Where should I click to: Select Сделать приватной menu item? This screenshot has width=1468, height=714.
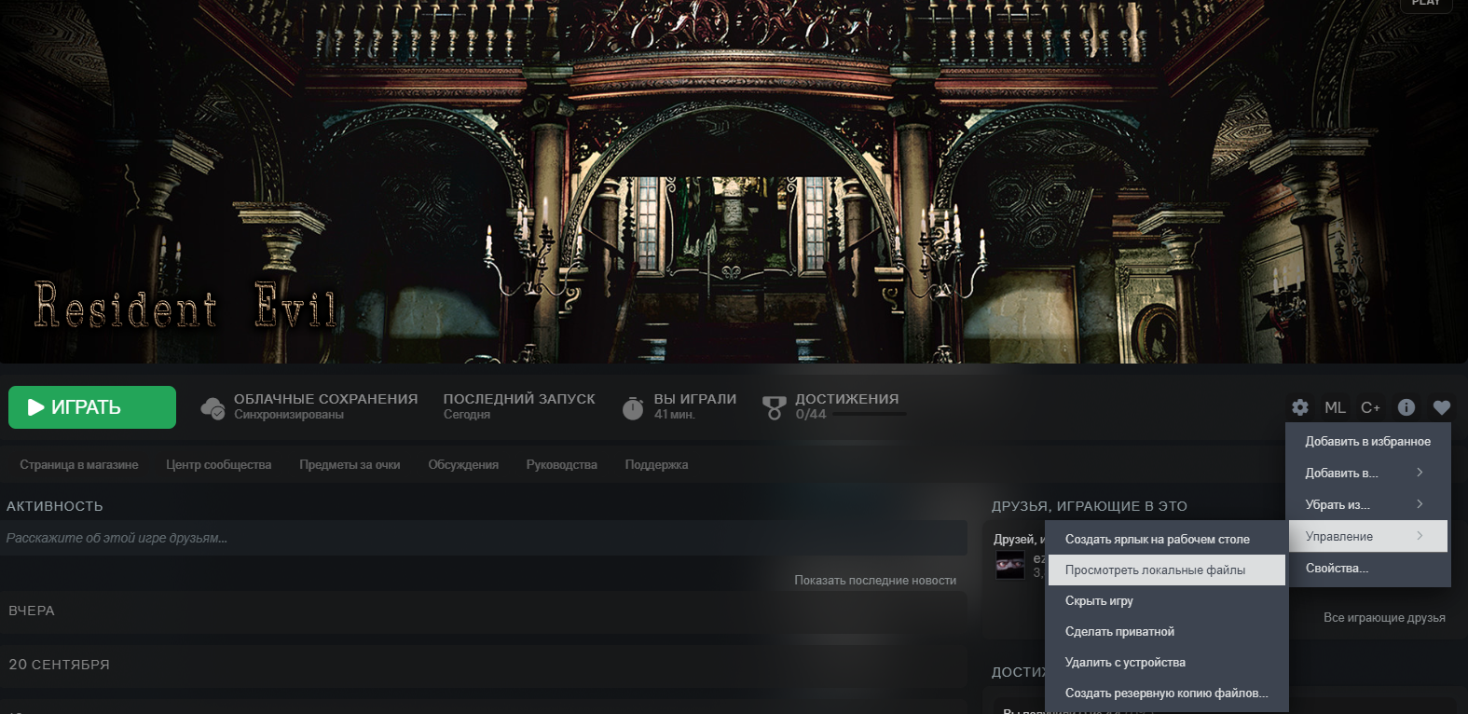(x=1166, y=631)
